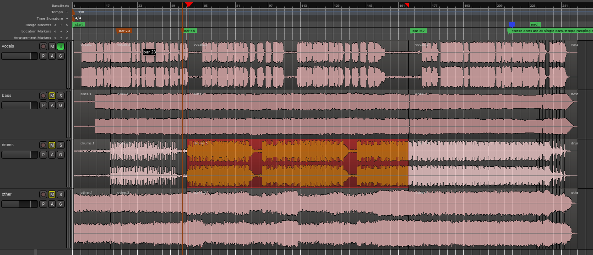The image size is (593, 255).
Task: Unmute the bass track
Action: point(52,96)
